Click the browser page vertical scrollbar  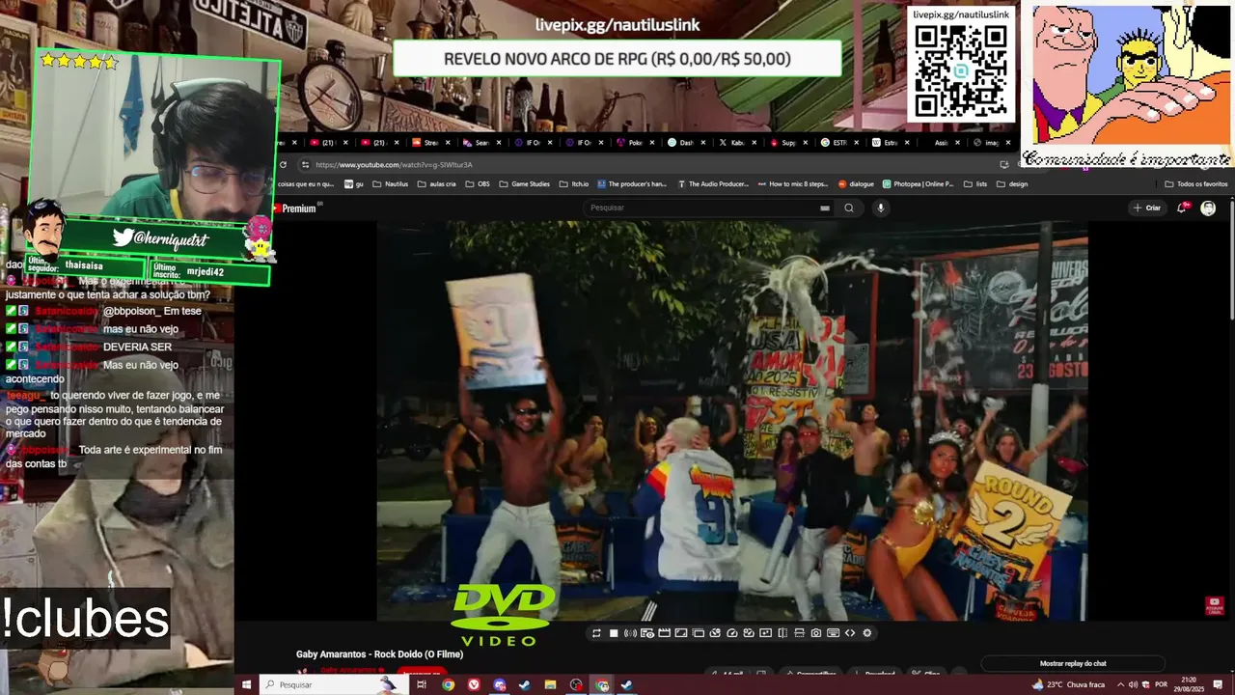[x=1230, y=261]
